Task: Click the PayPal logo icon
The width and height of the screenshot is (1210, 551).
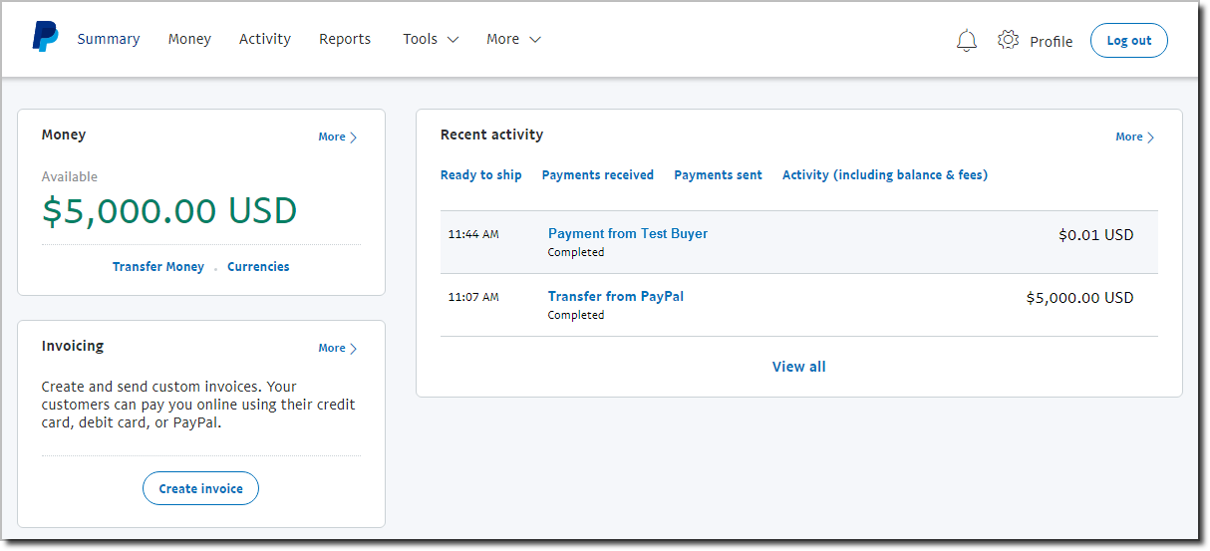Action: (x=45, y=37)
